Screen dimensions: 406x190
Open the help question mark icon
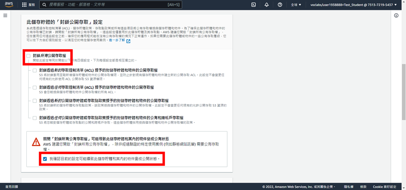280,5
